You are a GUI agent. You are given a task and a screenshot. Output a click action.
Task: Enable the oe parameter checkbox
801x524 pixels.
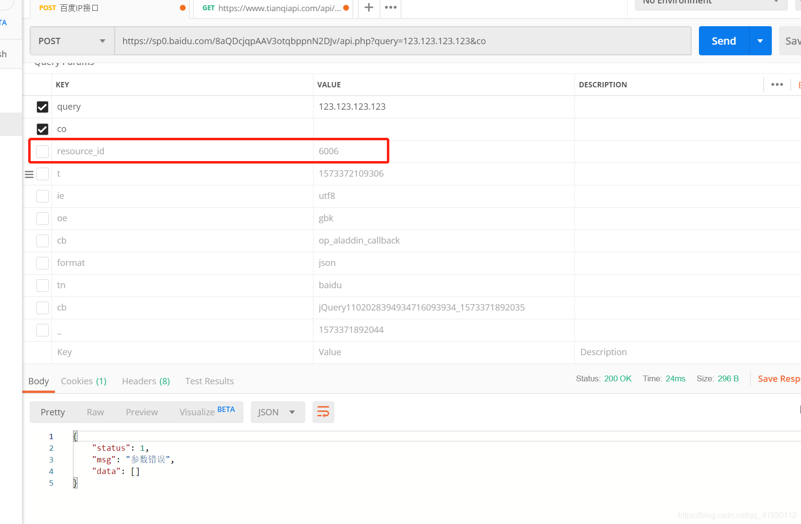pyautogui.click(x=42, y=218)
